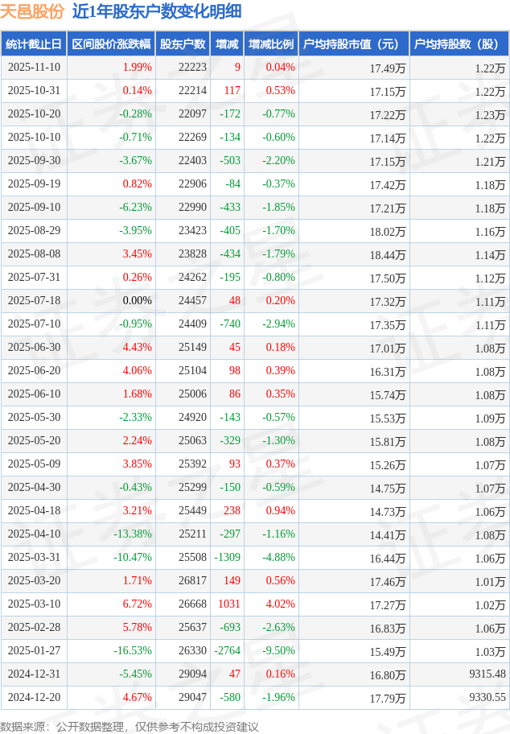Click the 户均持股数（股） column header
Viewport: 510px width, 734px height.
click(459, 44)
